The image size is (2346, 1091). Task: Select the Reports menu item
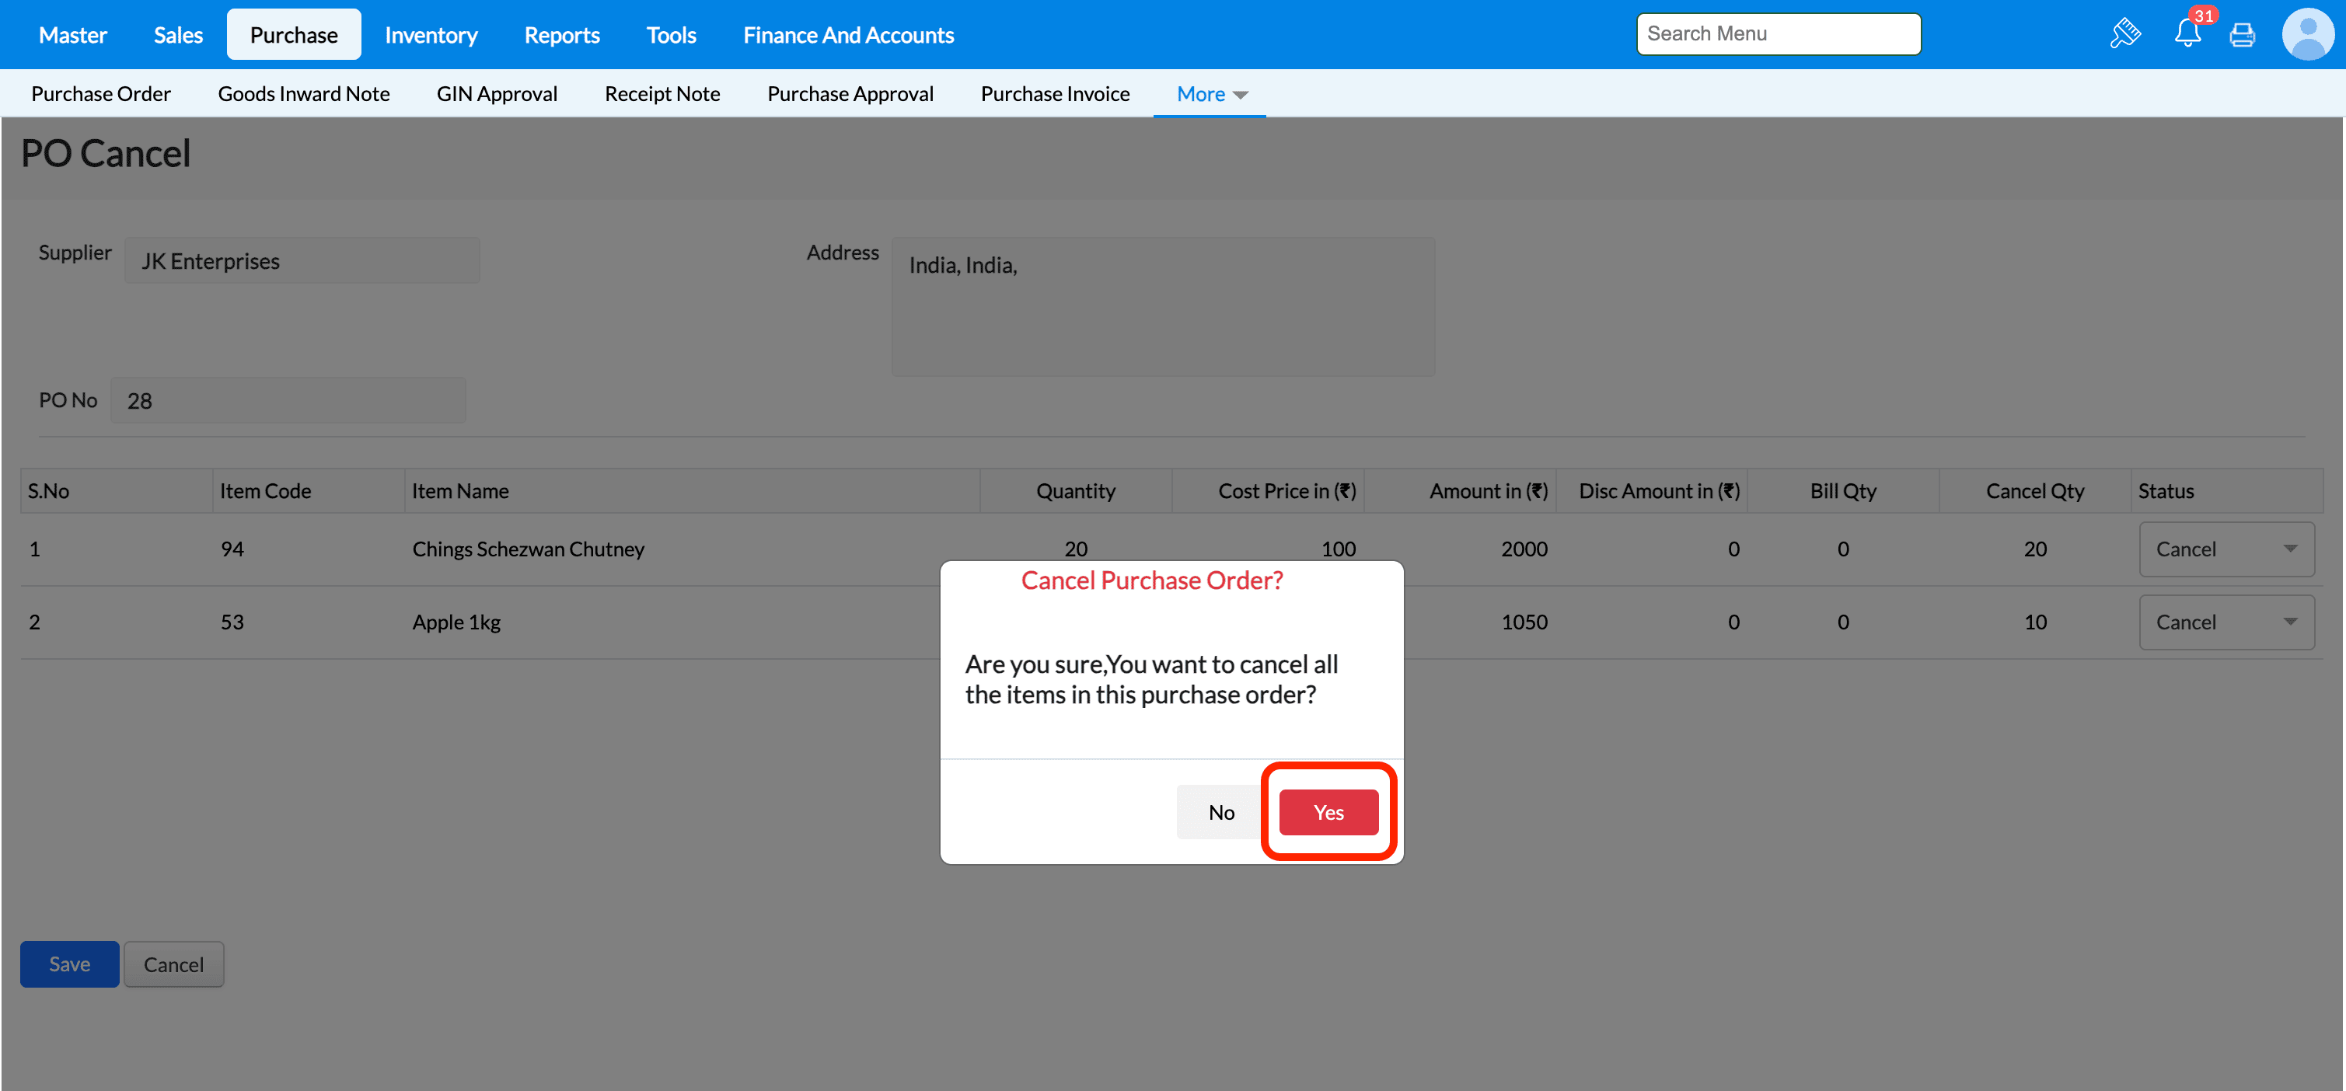click(561, 36)
